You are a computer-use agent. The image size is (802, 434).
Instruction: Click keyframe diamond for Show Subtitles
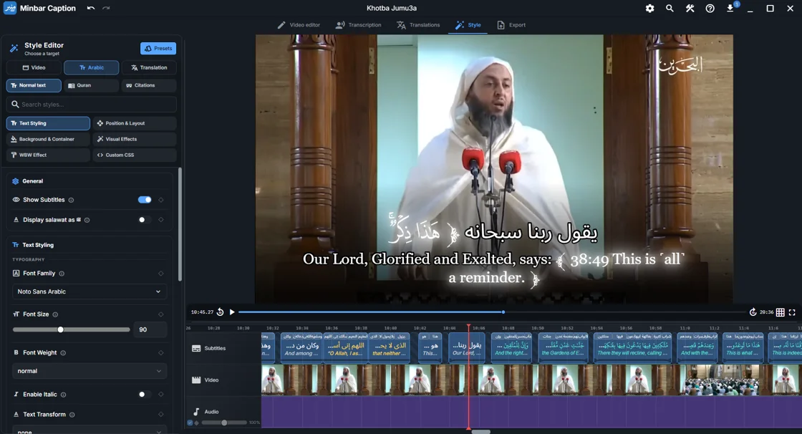coord(160,200)
